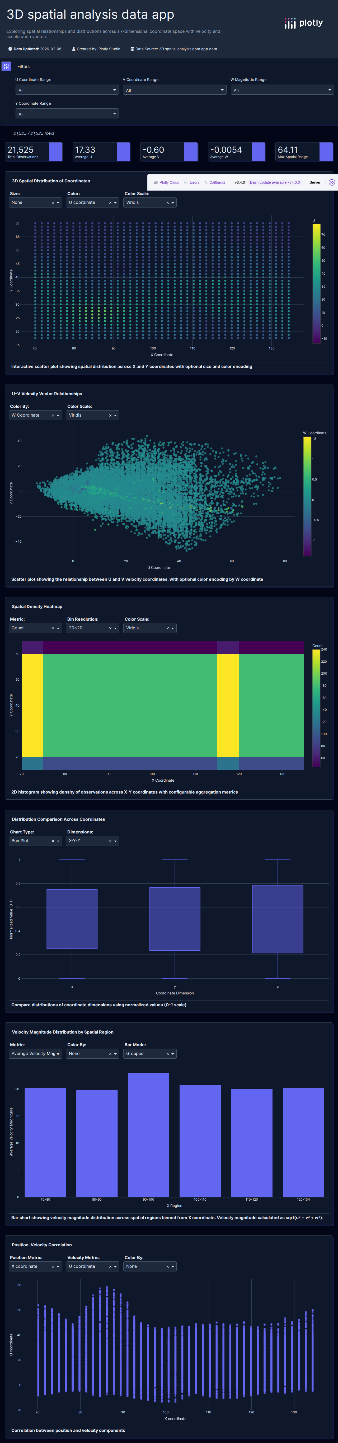Click the Created by person icon
Image resolution: width=338 pixels, height=1443 pixels.
click(74, 49)
